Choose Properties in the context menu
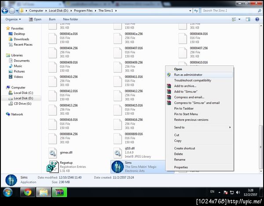Viewport: 264px width, 206px height. (x=199, y=167)
